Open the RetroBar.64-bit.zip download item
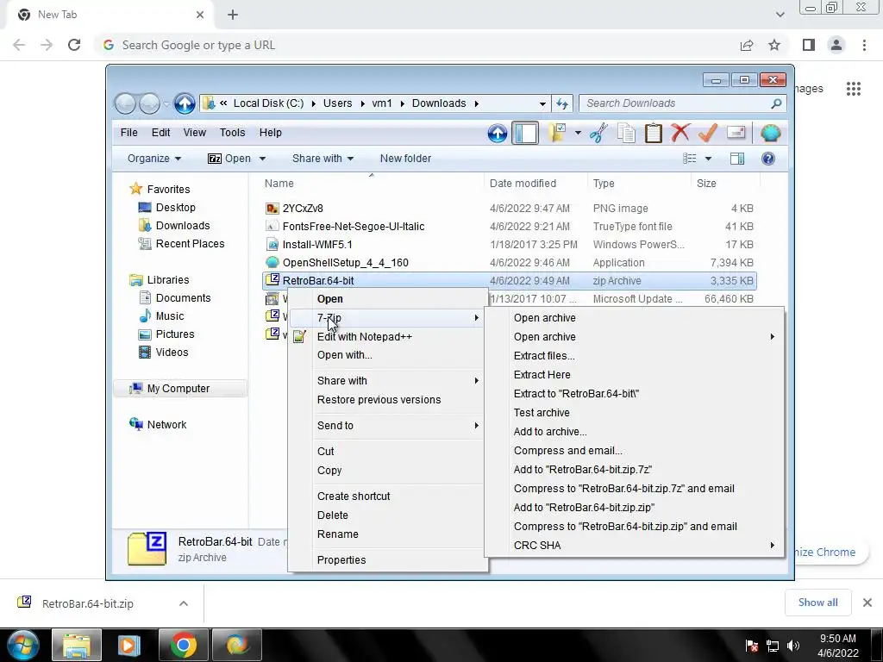This screenshot has width=883, height=662. pos(88,604)
